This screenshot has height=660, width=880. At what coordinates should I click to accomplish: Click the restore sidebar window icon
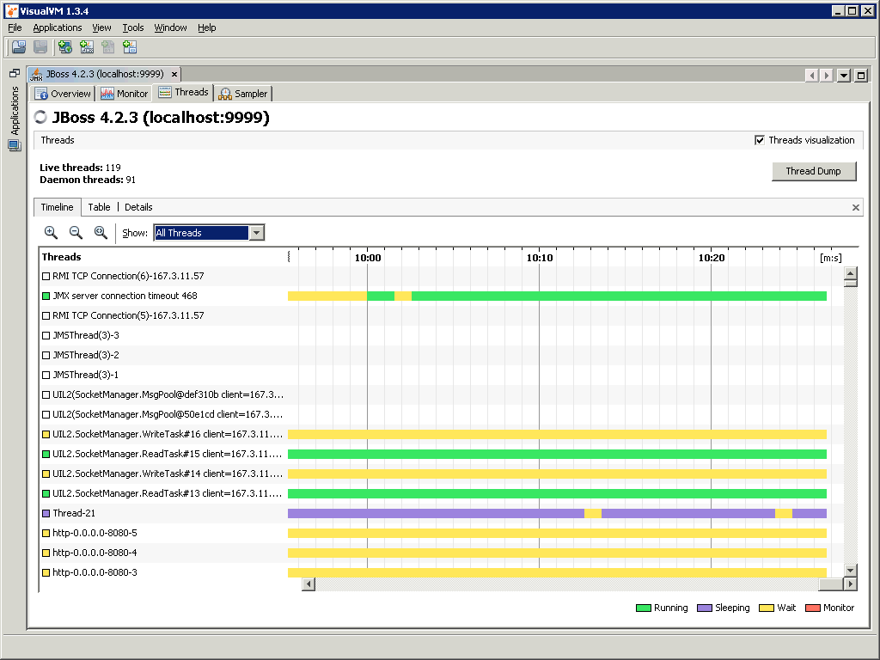click(x=15, y=74)
